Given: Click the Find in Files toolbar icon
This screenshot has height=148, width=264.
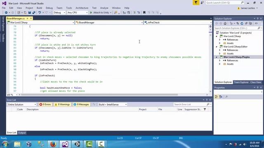Looking at the screenshot, I should 115,13.
